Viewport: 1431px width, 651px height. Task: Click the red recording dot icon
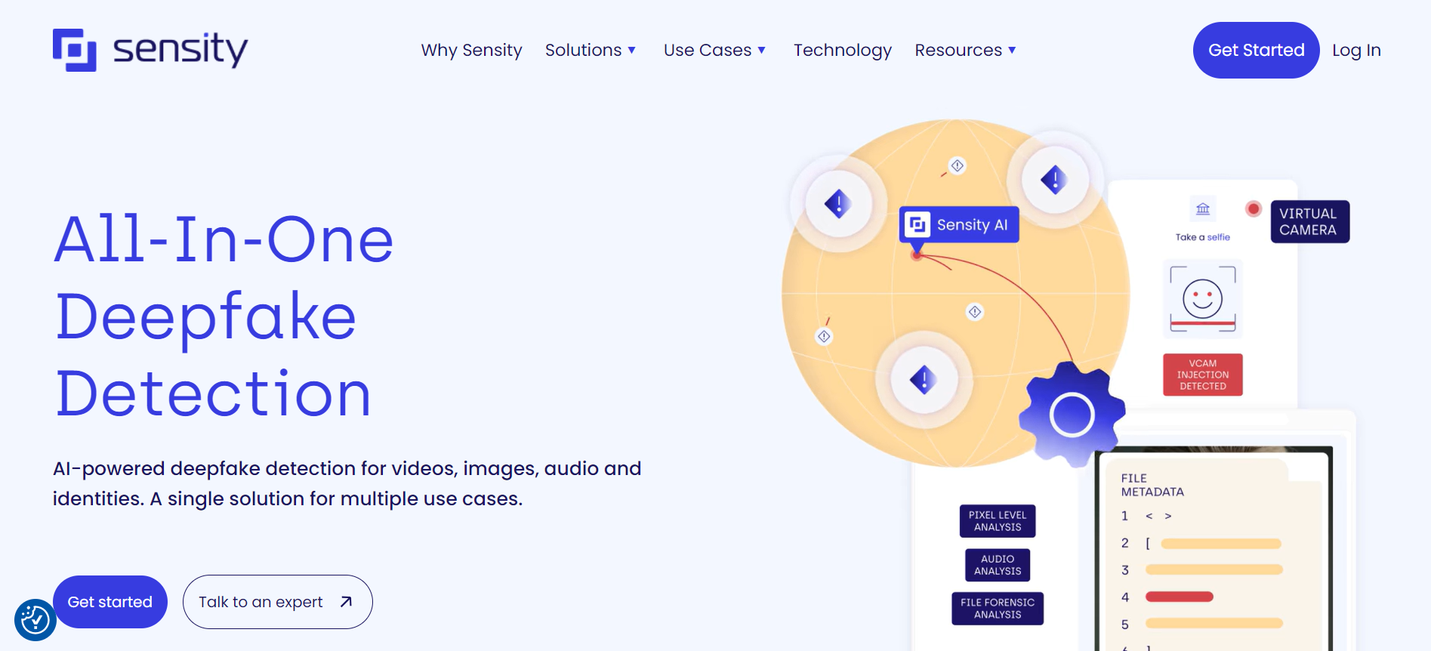click(1254, 208)
